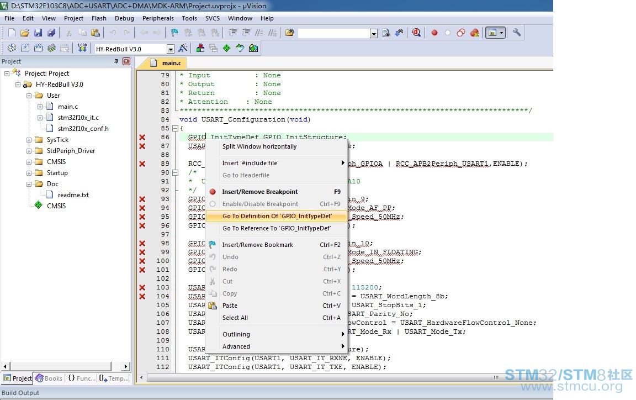Collapse the Doc folder
Screen dimensions: 636x400
tap(29, 184)
